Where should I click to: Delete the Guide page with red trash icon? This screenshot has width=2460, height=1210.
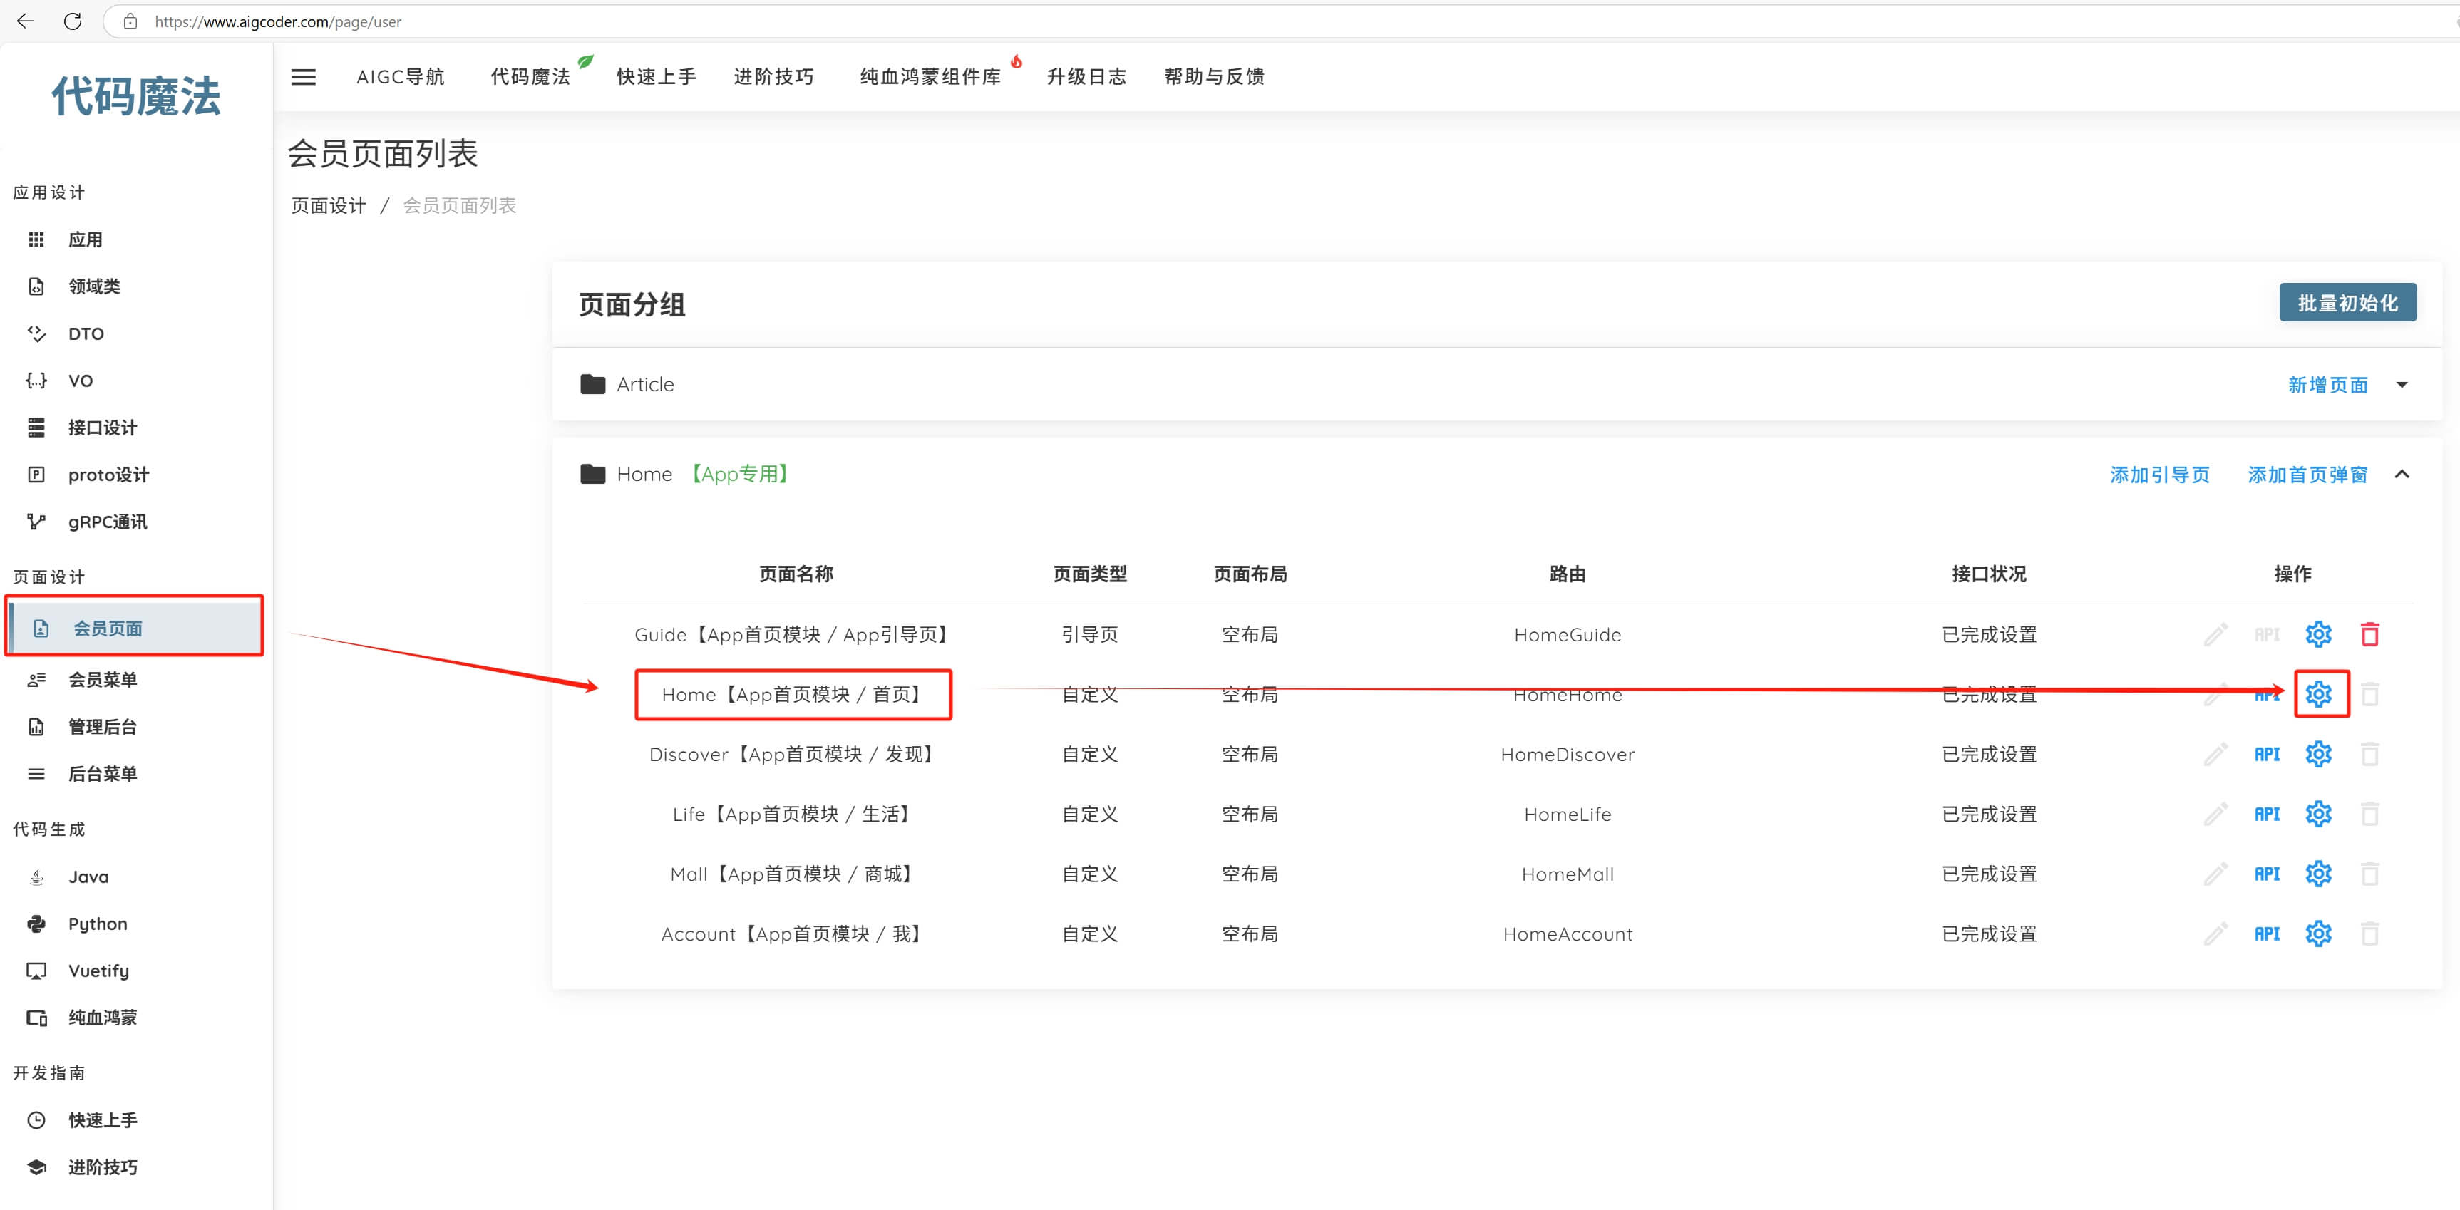tap(2369, 634)
